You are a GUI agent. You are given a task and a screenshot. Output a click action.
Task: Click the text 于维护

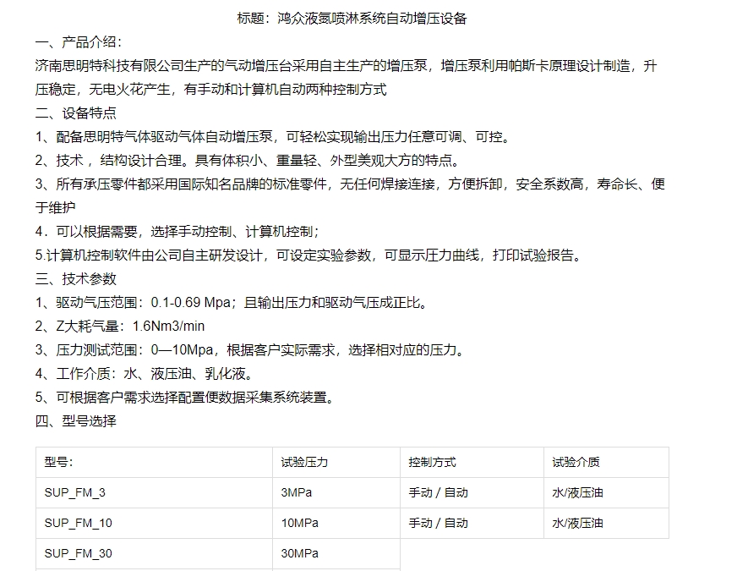point(55,208)
